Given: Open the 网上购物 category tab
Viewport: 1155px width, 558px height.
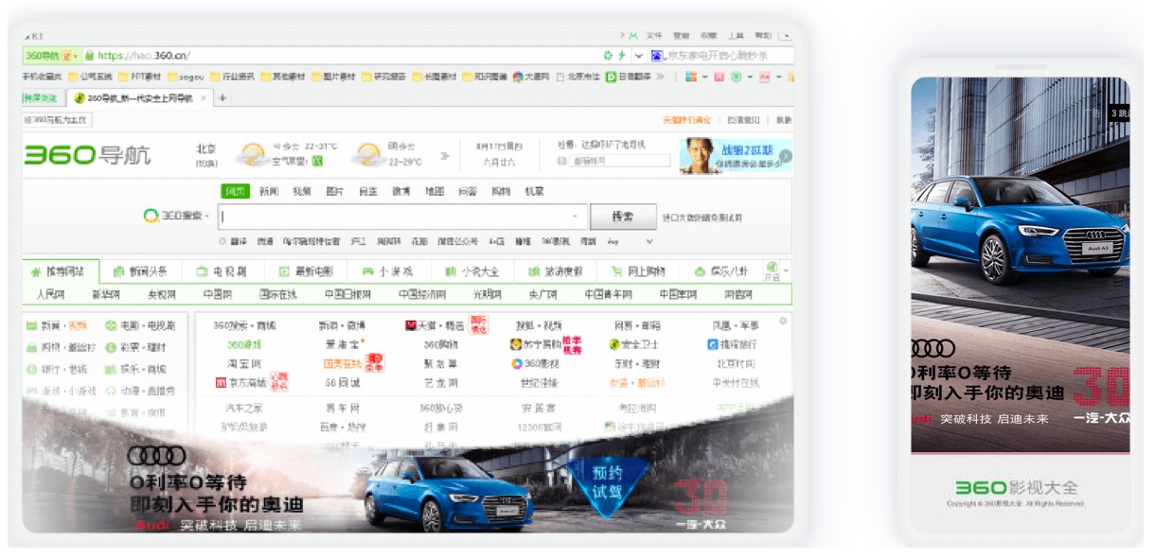Looking at the screenshot, I should [636, 271].
